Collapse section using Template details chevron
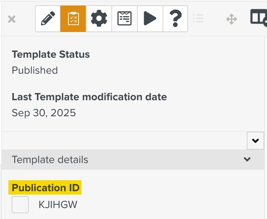 tap(247, 159)
